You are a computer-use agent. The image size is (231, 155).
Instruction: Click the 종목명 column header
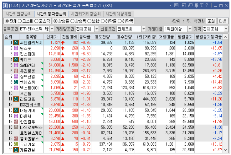coord(31,37)
